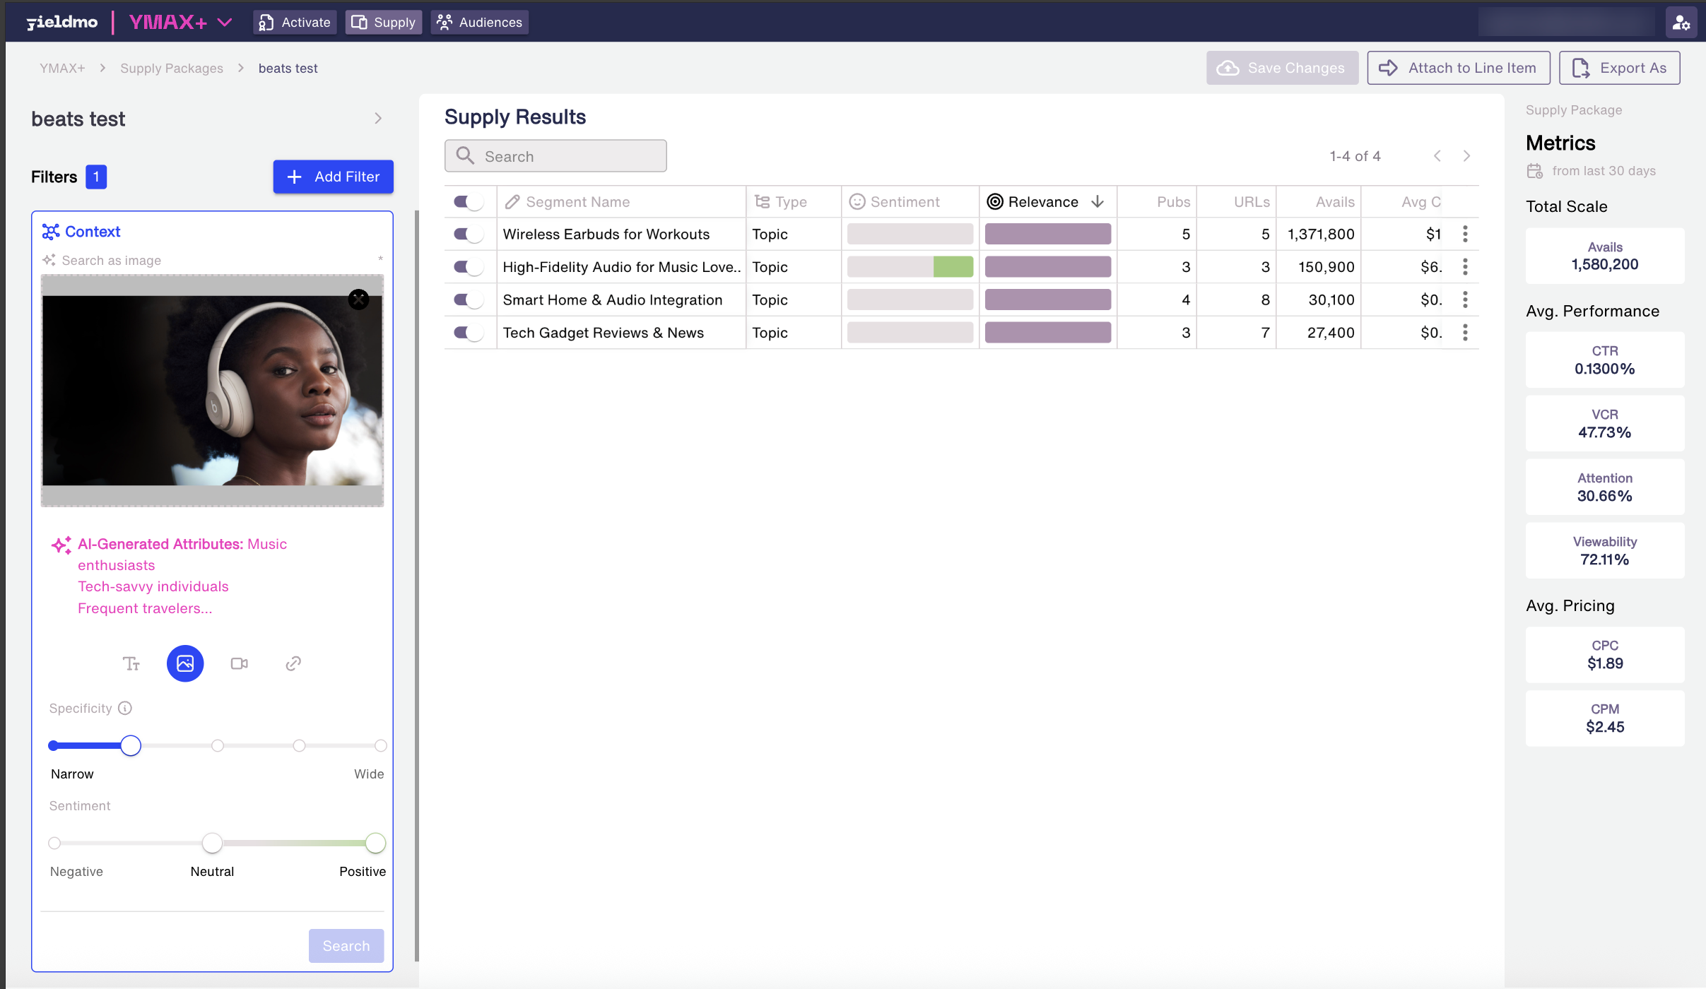Screen dimensions: 1706x989
Task: Open the Activate tab
Action: tap(295, 23)
